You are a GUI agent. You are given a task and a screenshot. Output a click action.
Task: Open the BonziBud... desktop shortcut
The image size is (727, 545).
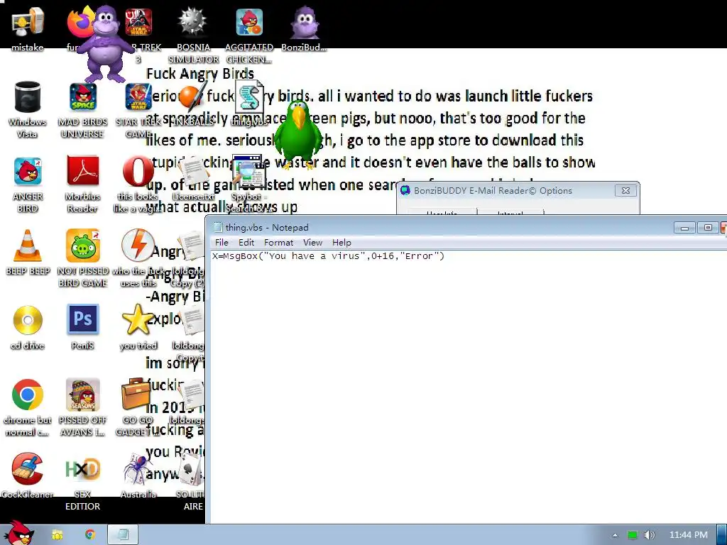(x=304, y=22)
